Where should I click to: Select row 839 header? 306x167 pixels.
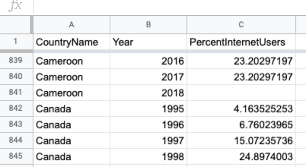[x=16, y=60]
